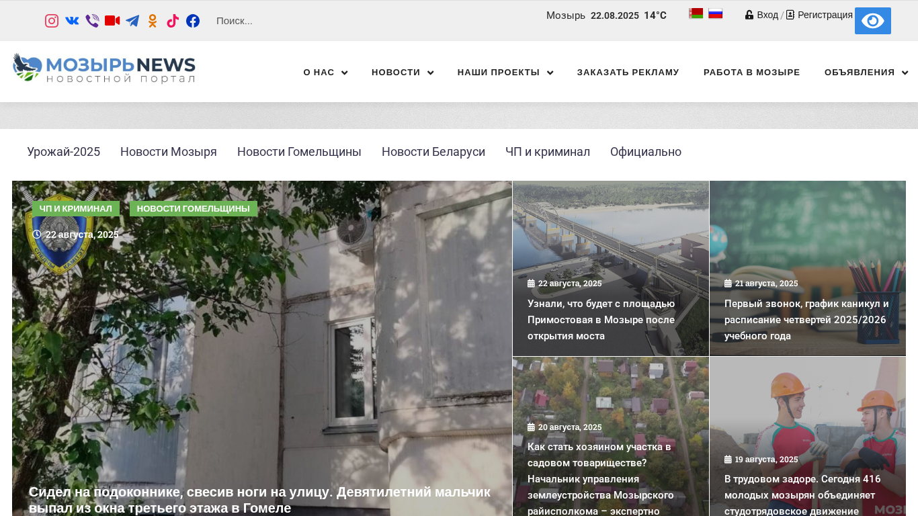This screenshot has height=516, width=918.
Task: Open РАБОТА В МОЗЫРЕ menu item
Action: (x=752, y=73)
